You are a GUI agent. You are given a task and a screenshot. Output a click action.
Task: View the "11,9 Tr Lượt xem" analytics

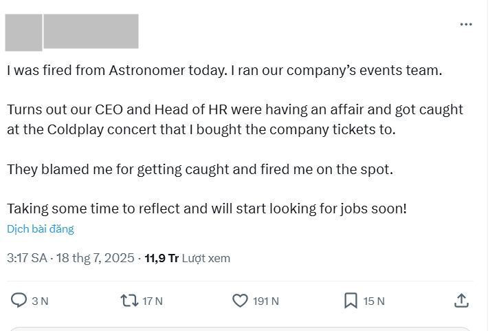point(187,258)
